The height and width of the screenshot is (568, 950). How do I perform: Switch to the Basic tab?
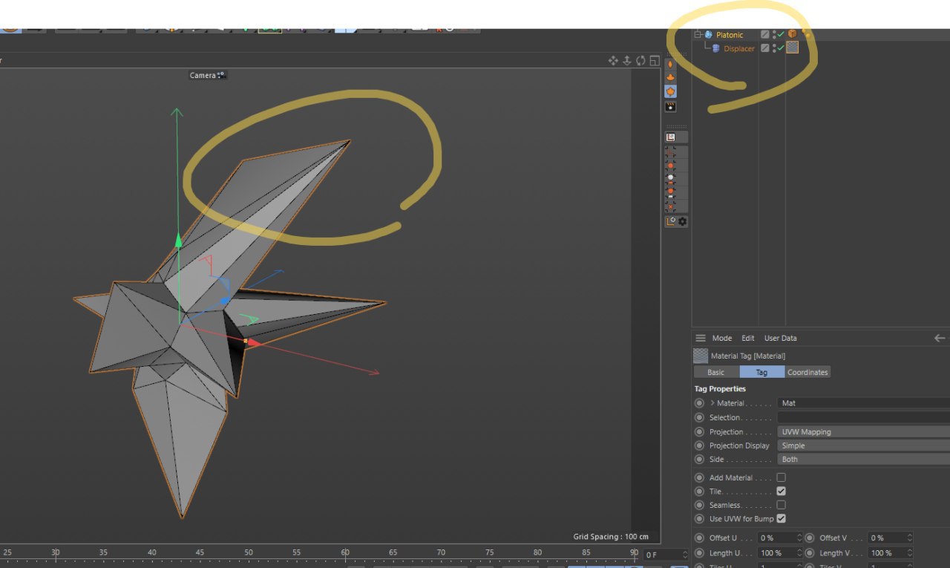pos(716,372)
